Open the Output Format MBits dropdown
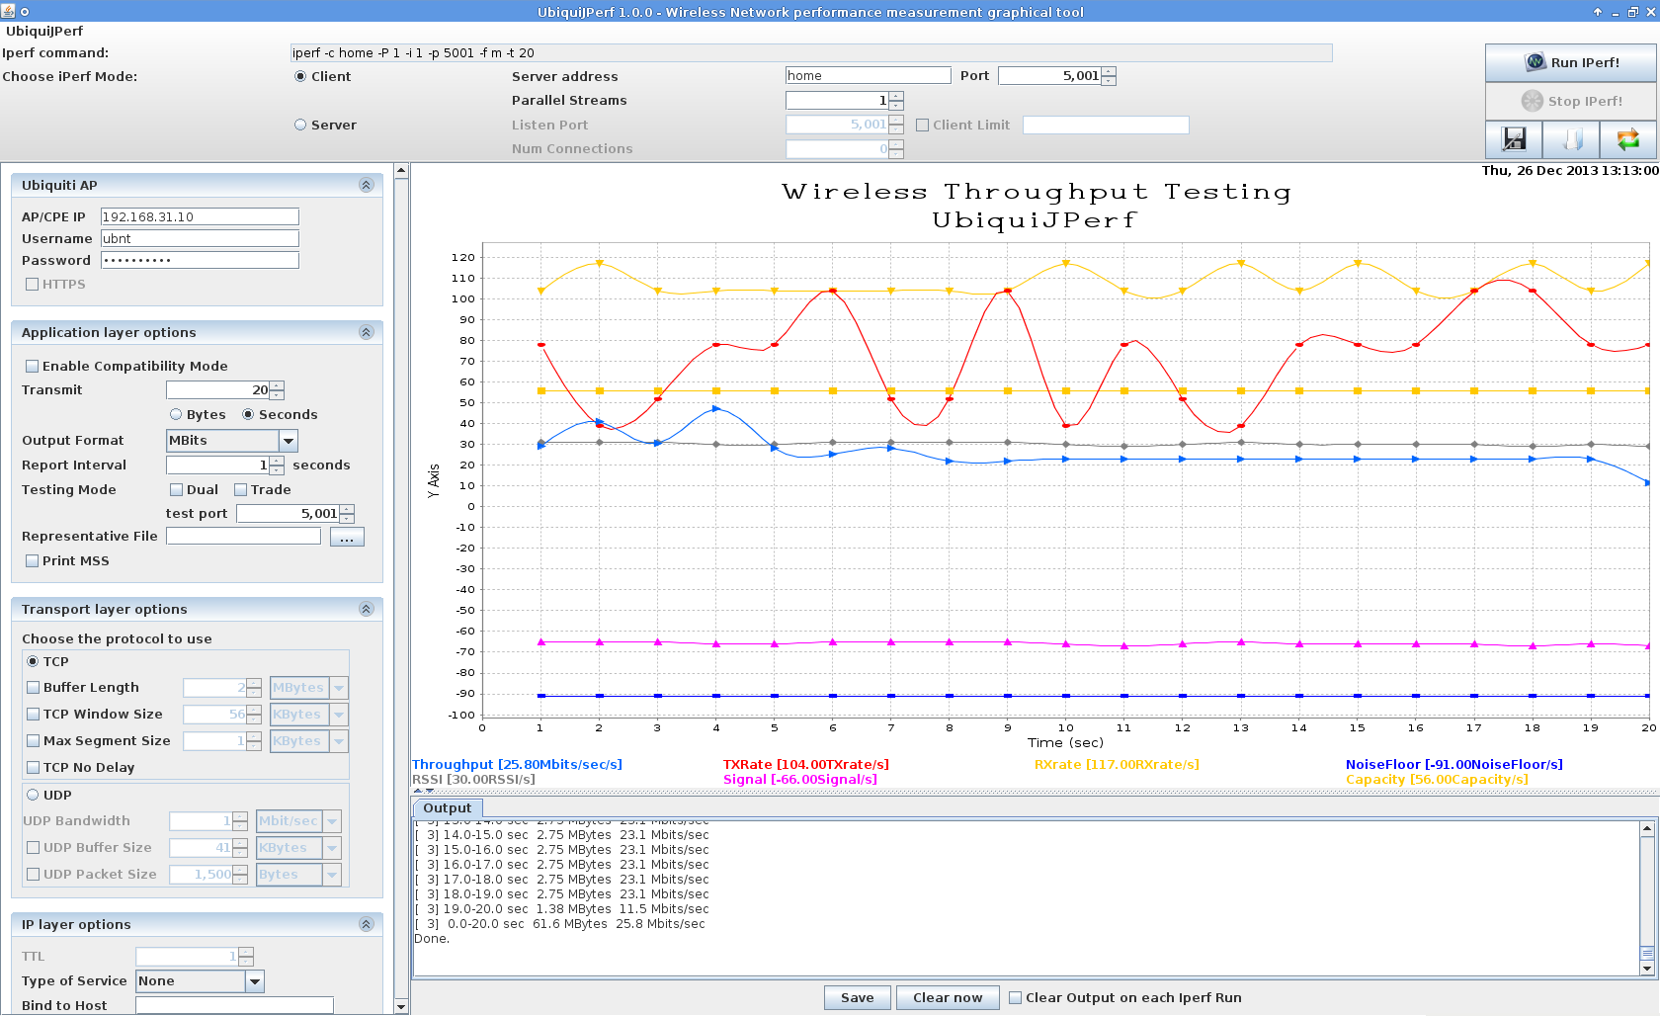 [289, 441]
